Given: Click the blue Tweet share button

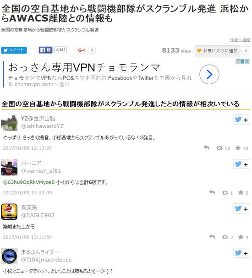Looking at the screenshot, I should (14, 50).
